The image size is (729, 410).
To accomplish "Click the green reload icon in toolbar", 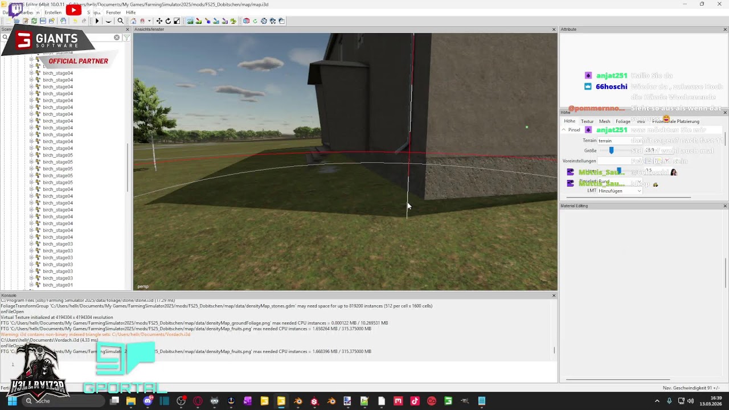I will 34,21.
